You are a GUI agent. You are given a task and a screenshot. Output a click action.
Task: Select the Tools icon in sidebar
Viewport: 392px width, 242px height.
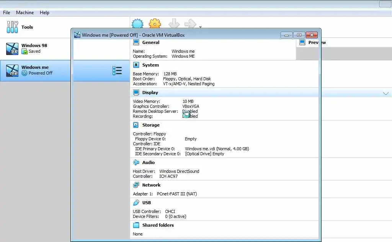coord(12,27)
